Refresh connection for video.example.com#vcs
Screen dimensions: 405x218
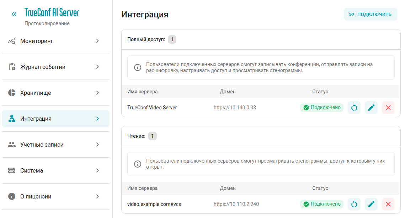tap(354, 204)
